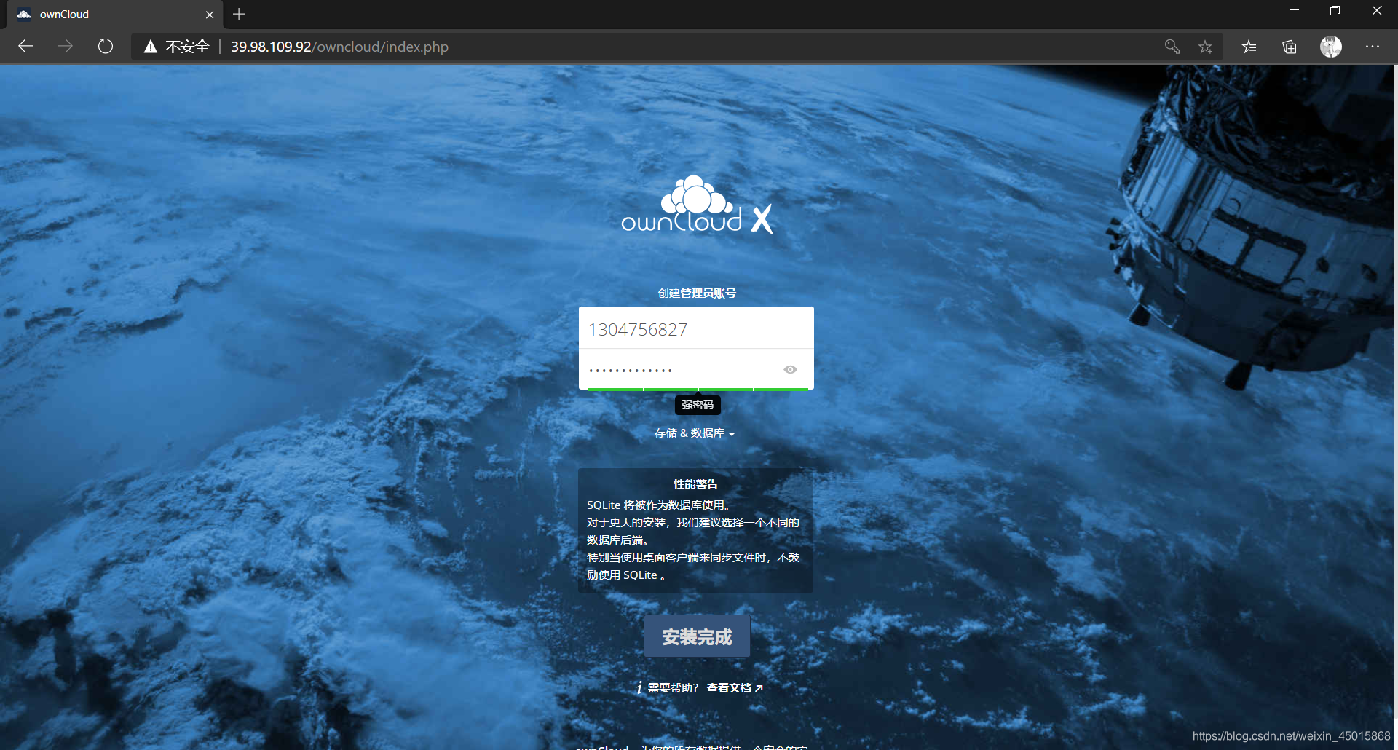1398x750 pixels.
Task: Click the 安装完成 button
Action: pyautogui.click(x=697, y=637)
